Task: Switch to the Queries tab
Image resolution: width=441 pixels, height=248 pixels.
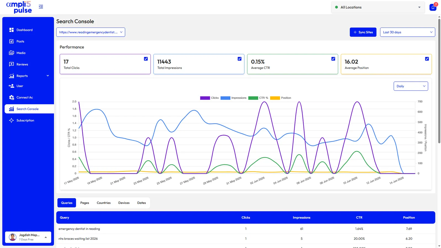Action: click(x=67, y=203)
